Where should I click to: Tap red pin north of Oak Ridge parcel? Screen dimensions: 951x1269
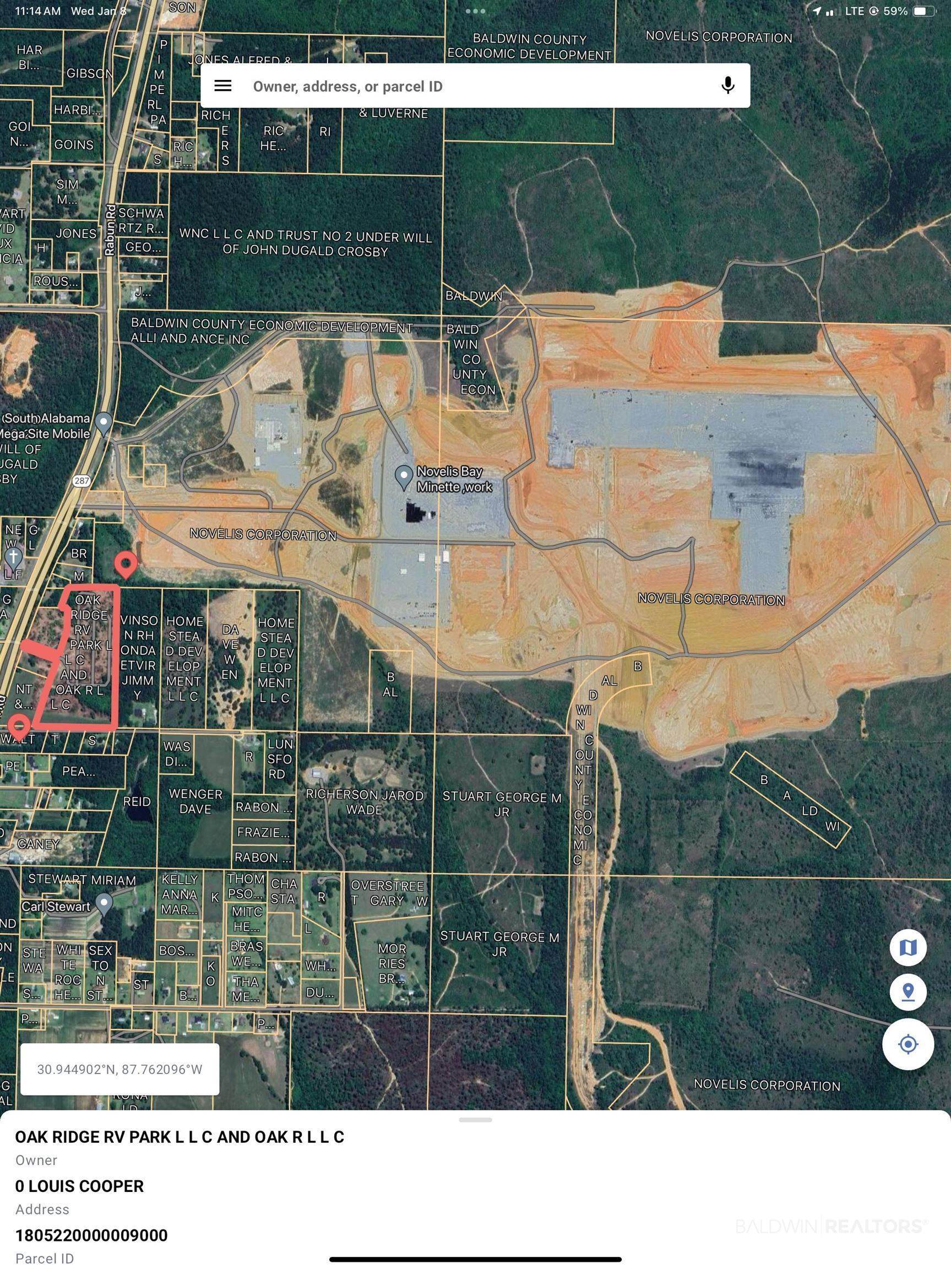point(126,565)
